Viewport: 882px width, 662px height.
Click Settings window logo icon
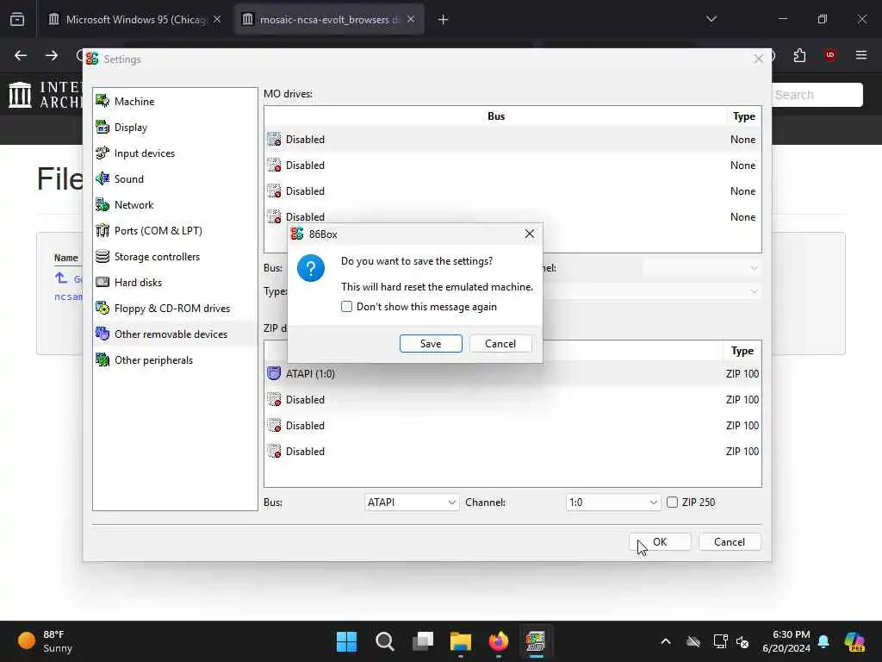pos(92,59)
